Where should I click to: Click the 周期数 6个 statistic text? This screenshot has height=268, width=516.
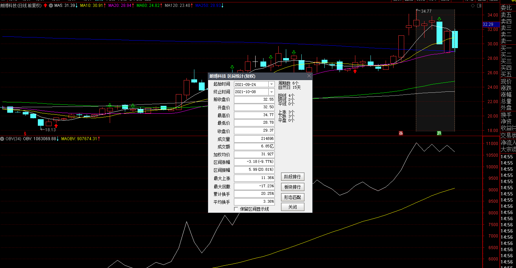coord(288,83)
